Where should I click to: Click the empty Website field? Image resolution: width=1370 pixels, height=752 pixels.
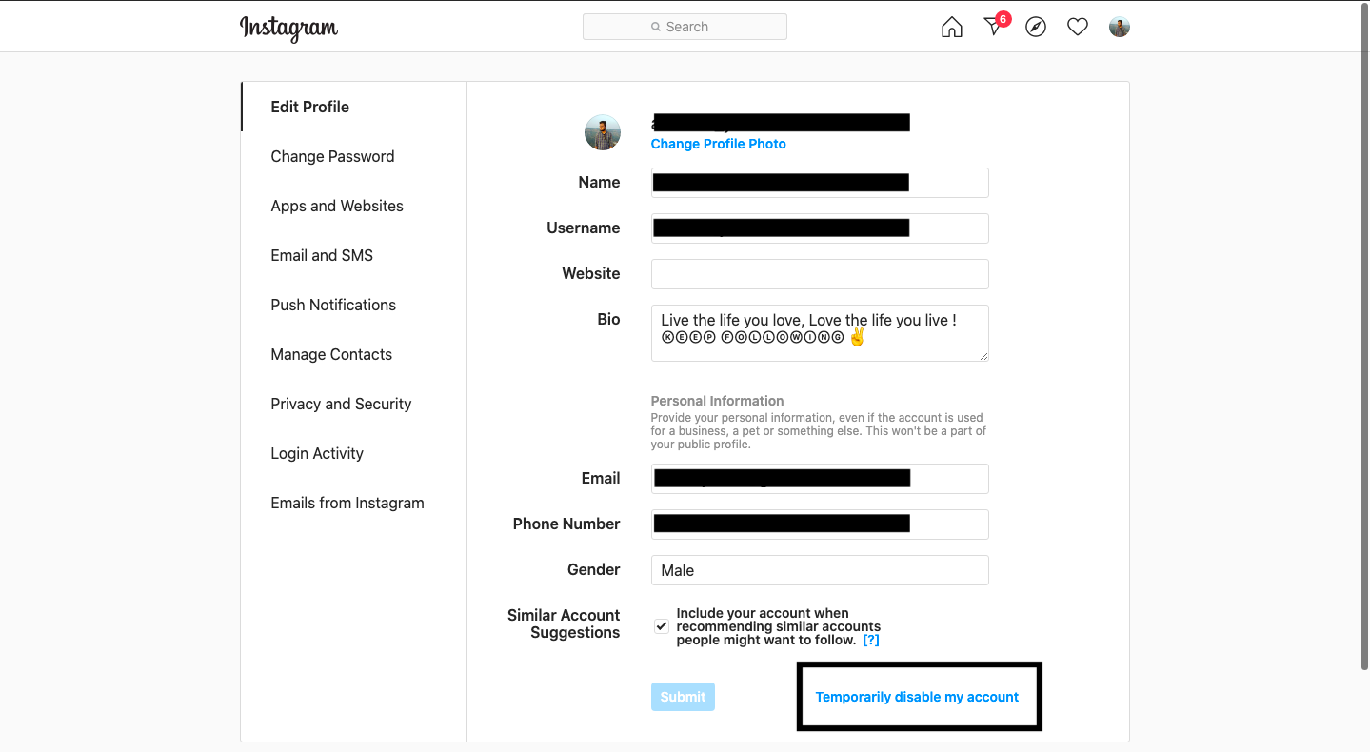tap(820, 274)
